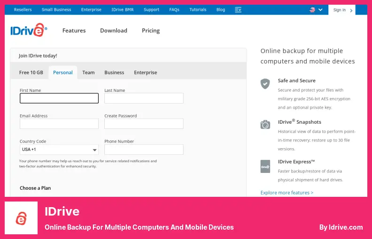Image resolution: width=372 pixels, height=239 pixels.
Task: Go to Pricing page
Action: tap(151, 31)
